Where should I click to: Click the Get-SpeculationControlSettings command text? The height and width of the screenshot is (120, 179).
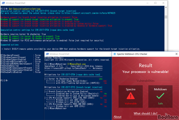(x=25, y=9)
